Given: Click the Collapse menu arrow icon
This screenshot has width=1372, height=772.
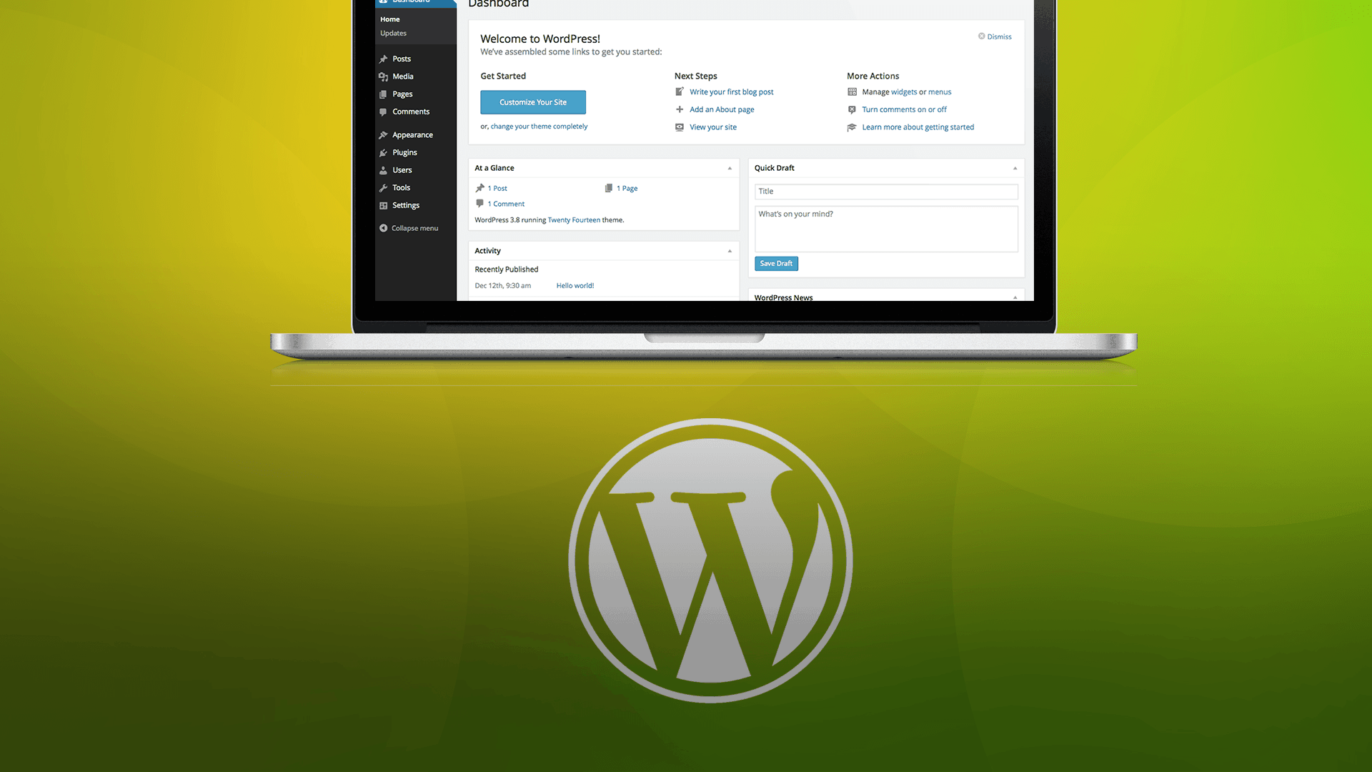Looking at the screenshot, I should click(x=384, y=228).
